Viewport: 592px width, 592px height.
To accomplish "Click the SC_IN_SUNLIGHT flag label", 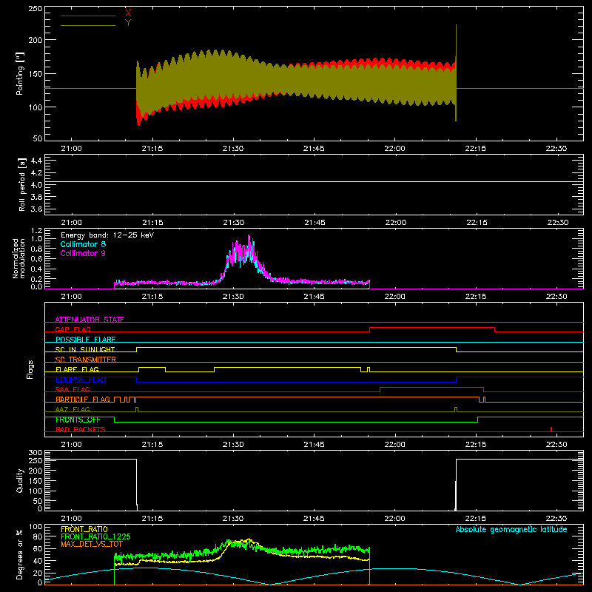I will click(85, 349).
